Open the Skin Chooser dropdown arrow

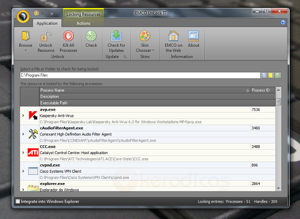153,50
